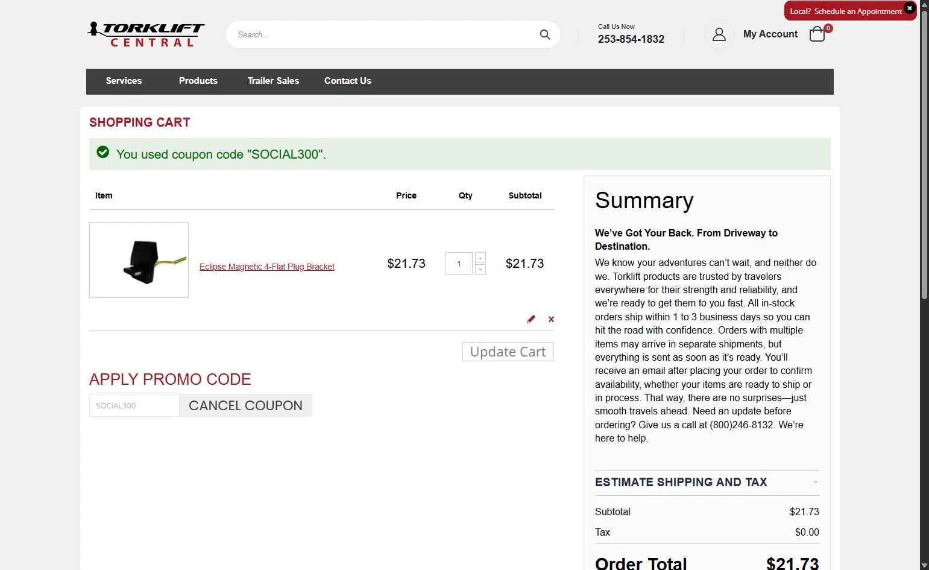Click the 'You used coupon code' message
This screenshot has width=929, height=570.
[x=221, y=154]
